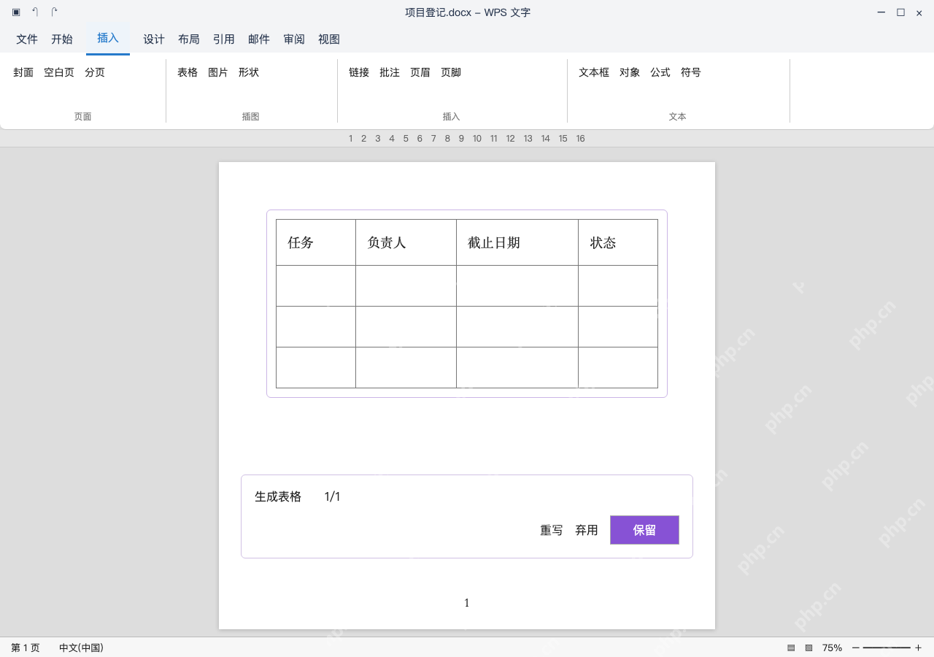Image resolution: width=934 pixels, height=657 pixels.
Task: Click the page number 1 in footer
Action: pos(467,603)
